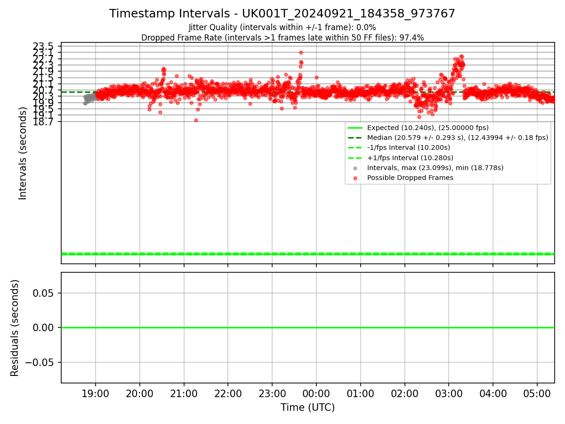Click the 'Intervals (seconds)' y-axis label
Screen dimensions: 565x424
pos(23,153)
